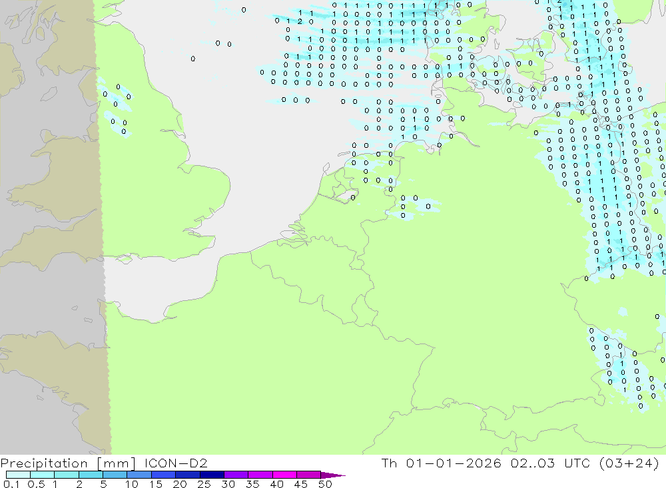The width and height of the screenshot is (666, 488).
Task: Click the legend label '30'
Action: (x=228, y=484)
